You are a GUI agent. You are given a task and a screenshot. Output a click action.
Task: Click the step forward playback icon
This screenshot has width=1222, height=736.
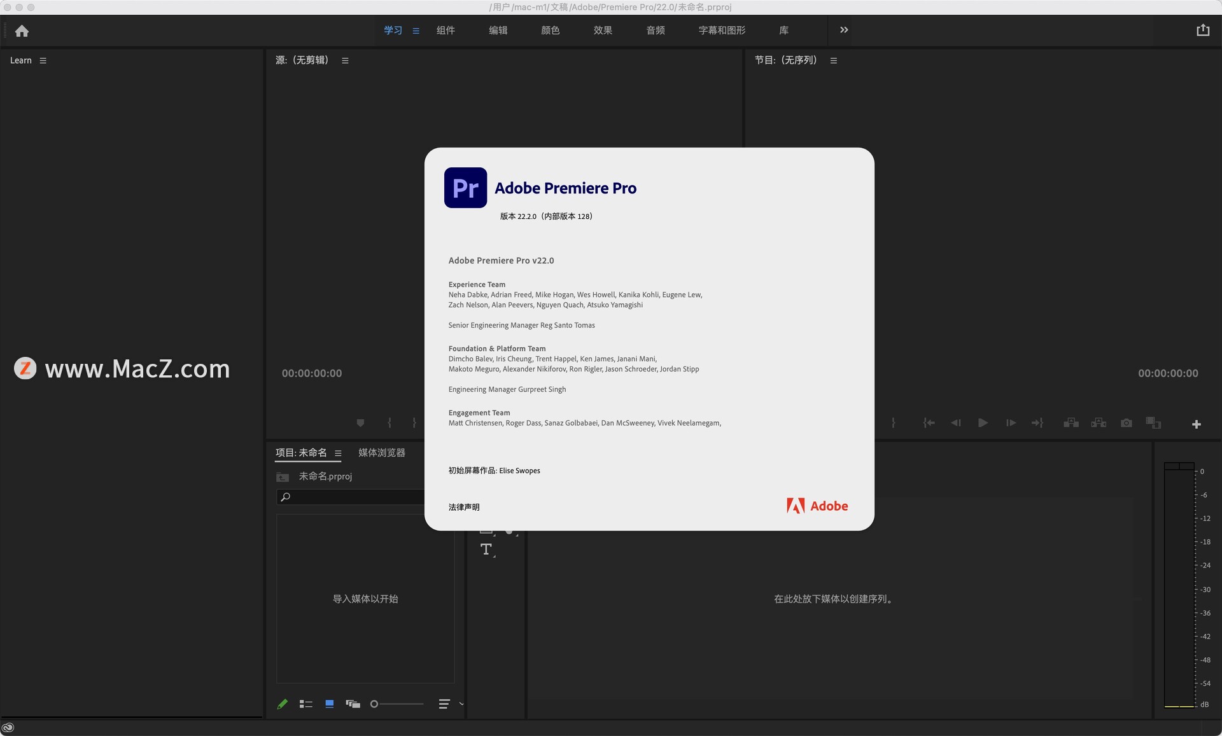tap(1010, 423)
